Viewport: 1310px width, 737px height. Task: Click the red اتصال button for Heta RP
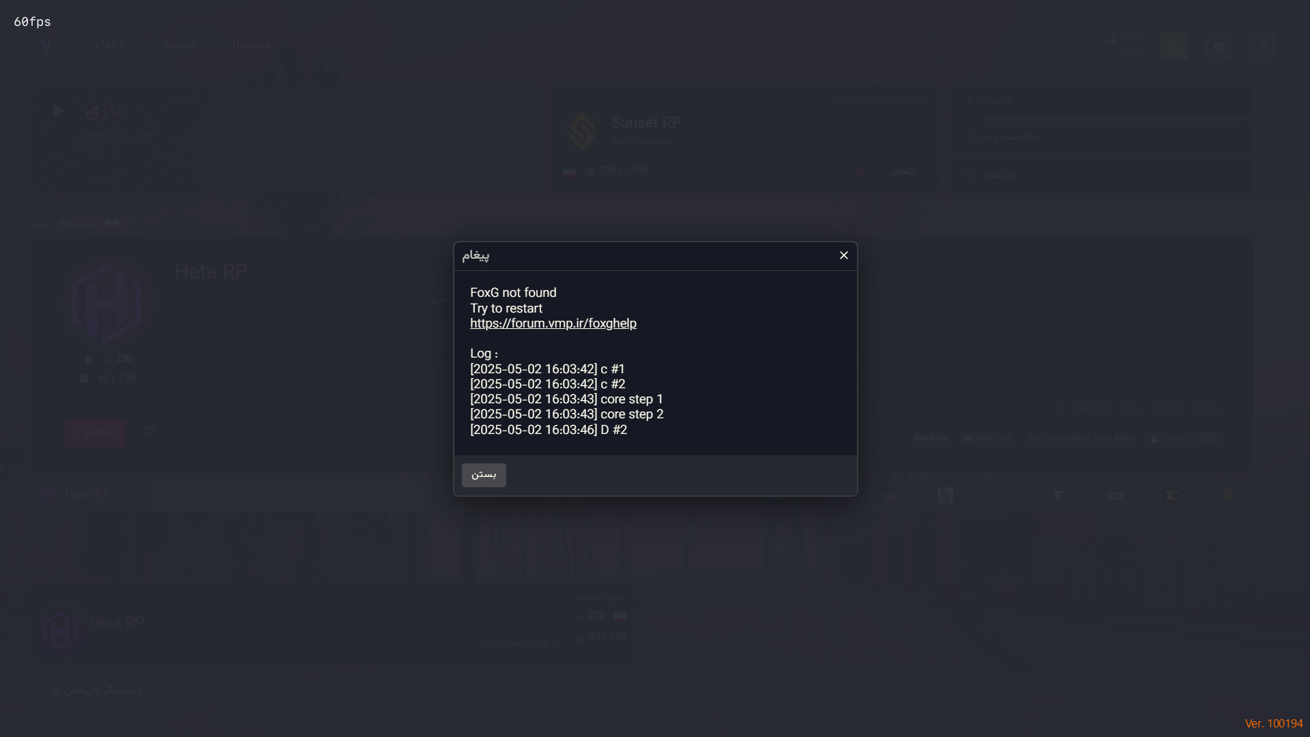coord(96,432)
